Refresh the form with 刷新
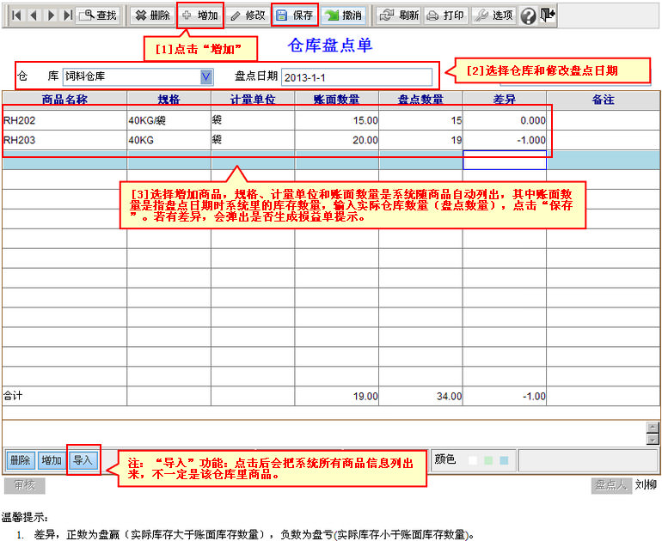Screen dimensions: 662x541 tap(399, 15)
